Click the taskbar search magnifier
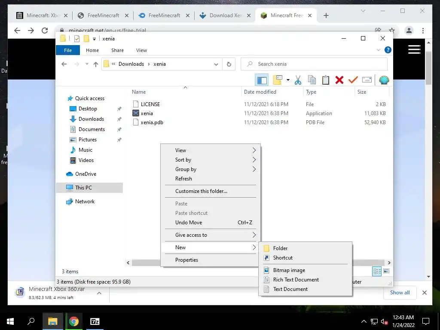Screen dimensions: 440x330 pyautogui.click(x=31, y=321)
